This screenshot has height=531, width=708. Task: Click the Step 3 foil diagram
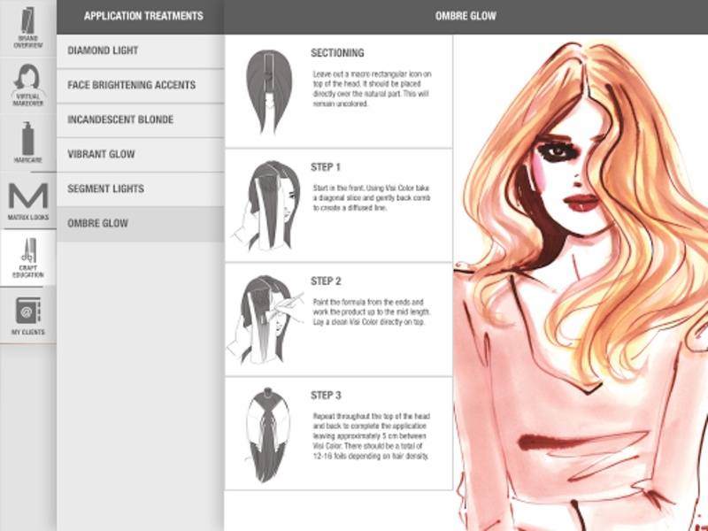pos(267,435)
